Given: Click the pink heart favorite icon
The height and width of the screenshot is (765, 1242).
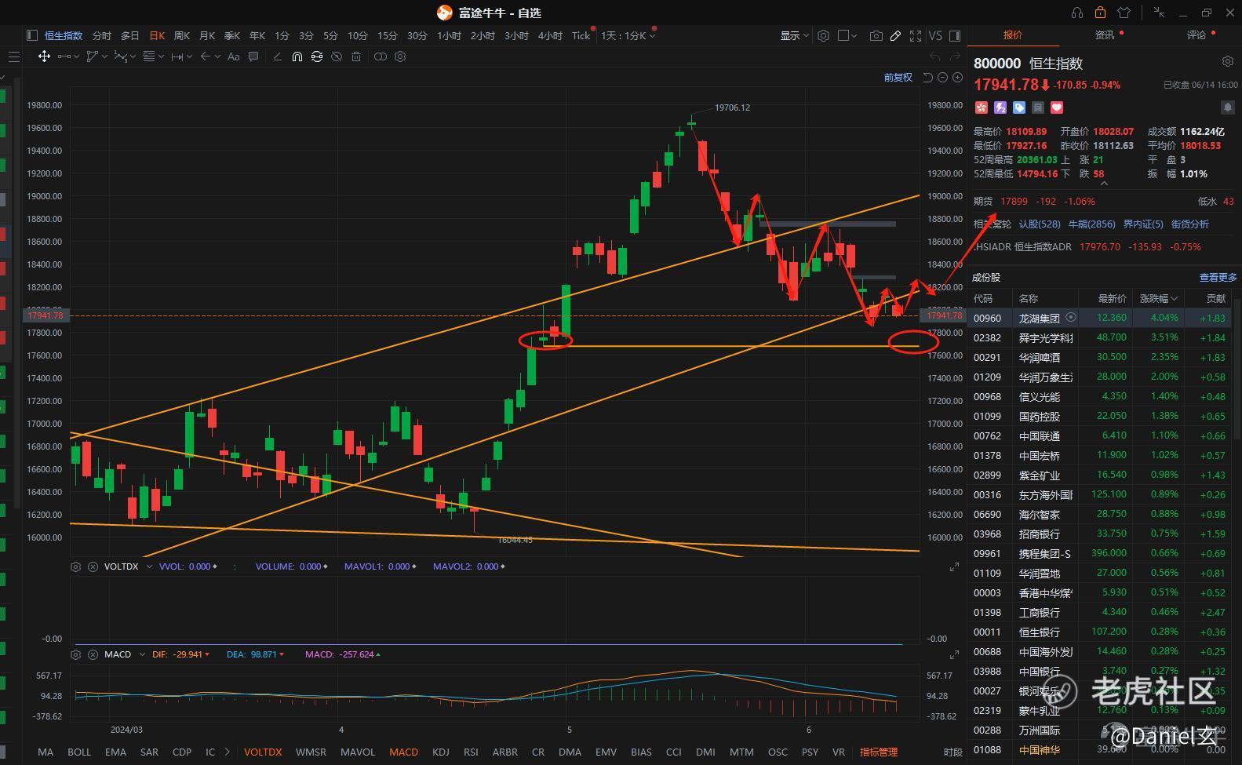Looking at the screenshot, I should (1057, 107).
